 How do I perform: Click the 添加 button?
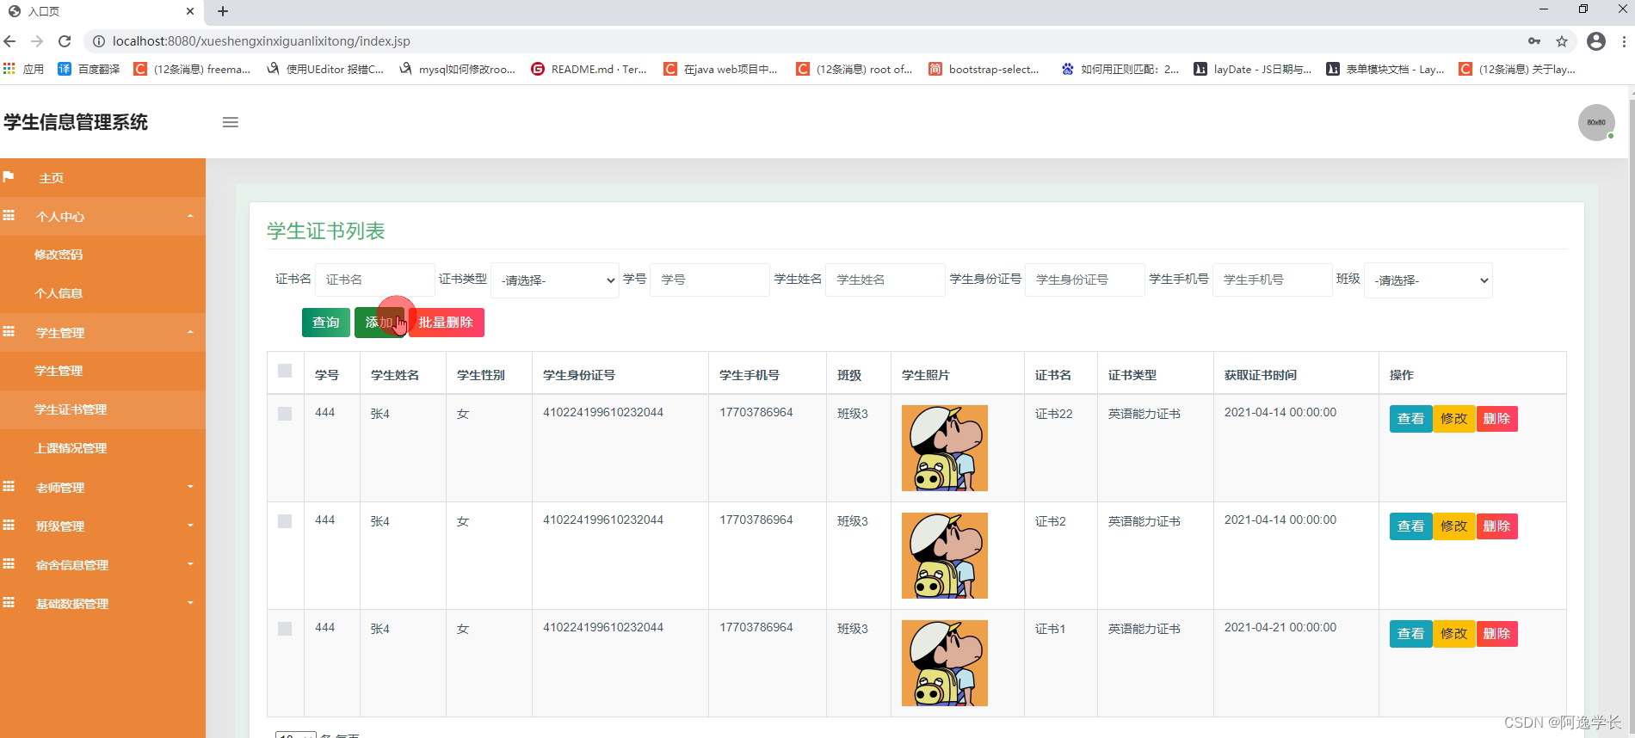379,323
